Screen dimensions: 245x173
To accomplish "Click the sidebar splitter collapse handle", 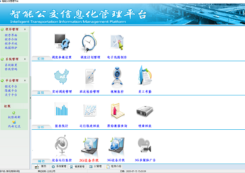I will 30,98.
